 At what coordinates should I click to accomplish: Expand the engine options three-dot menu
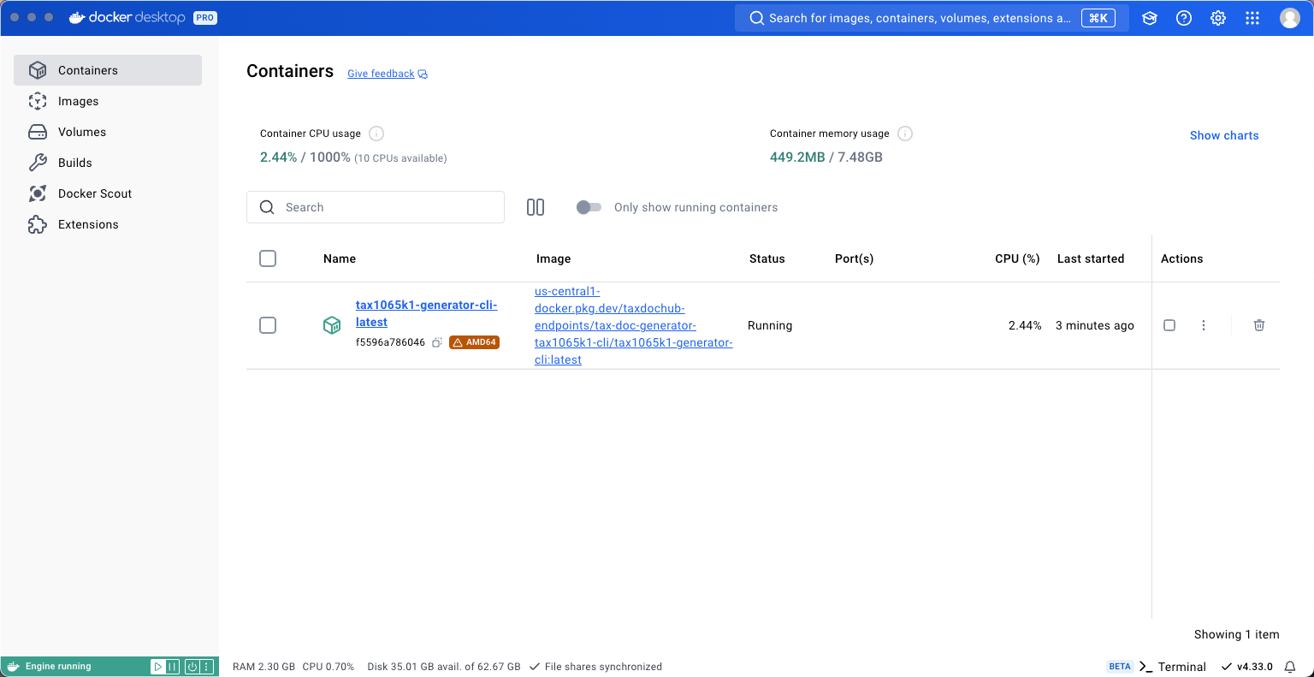(206, 667)
